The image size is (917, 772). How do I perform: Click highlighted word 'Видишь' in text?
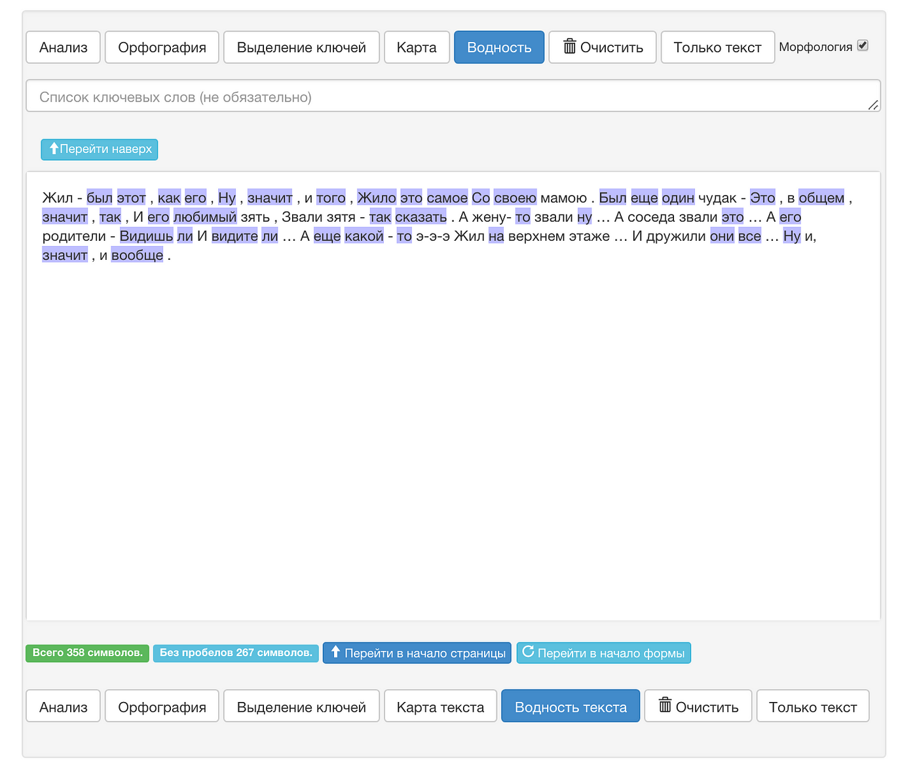coord(147,236)
